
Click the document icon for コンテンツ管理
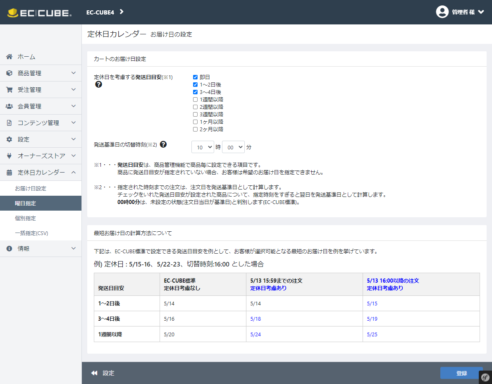click(10, 123)
